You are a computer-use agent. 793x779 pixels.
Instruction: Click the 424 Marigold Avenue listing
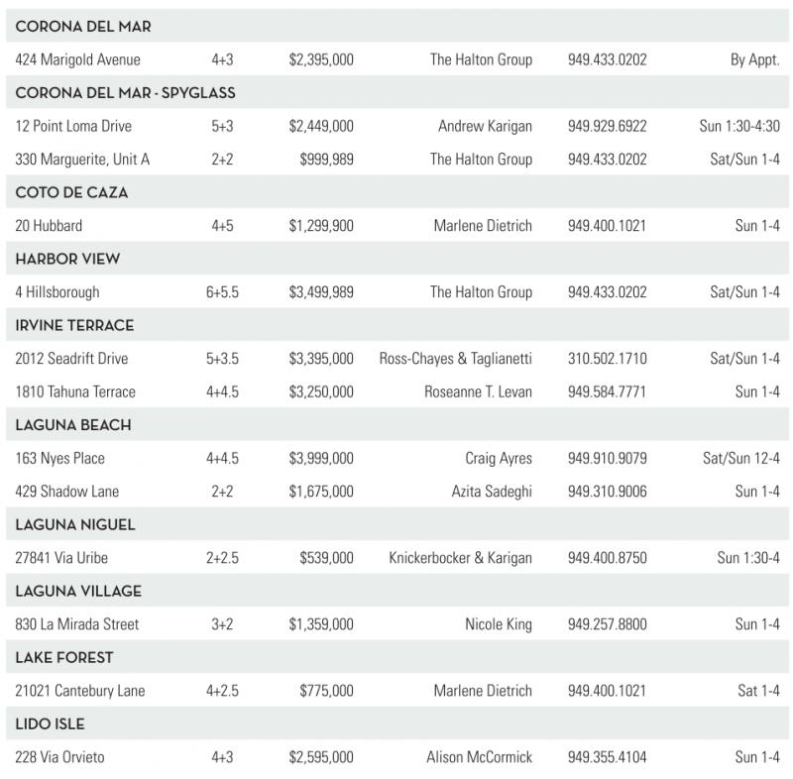coord(77,59)
